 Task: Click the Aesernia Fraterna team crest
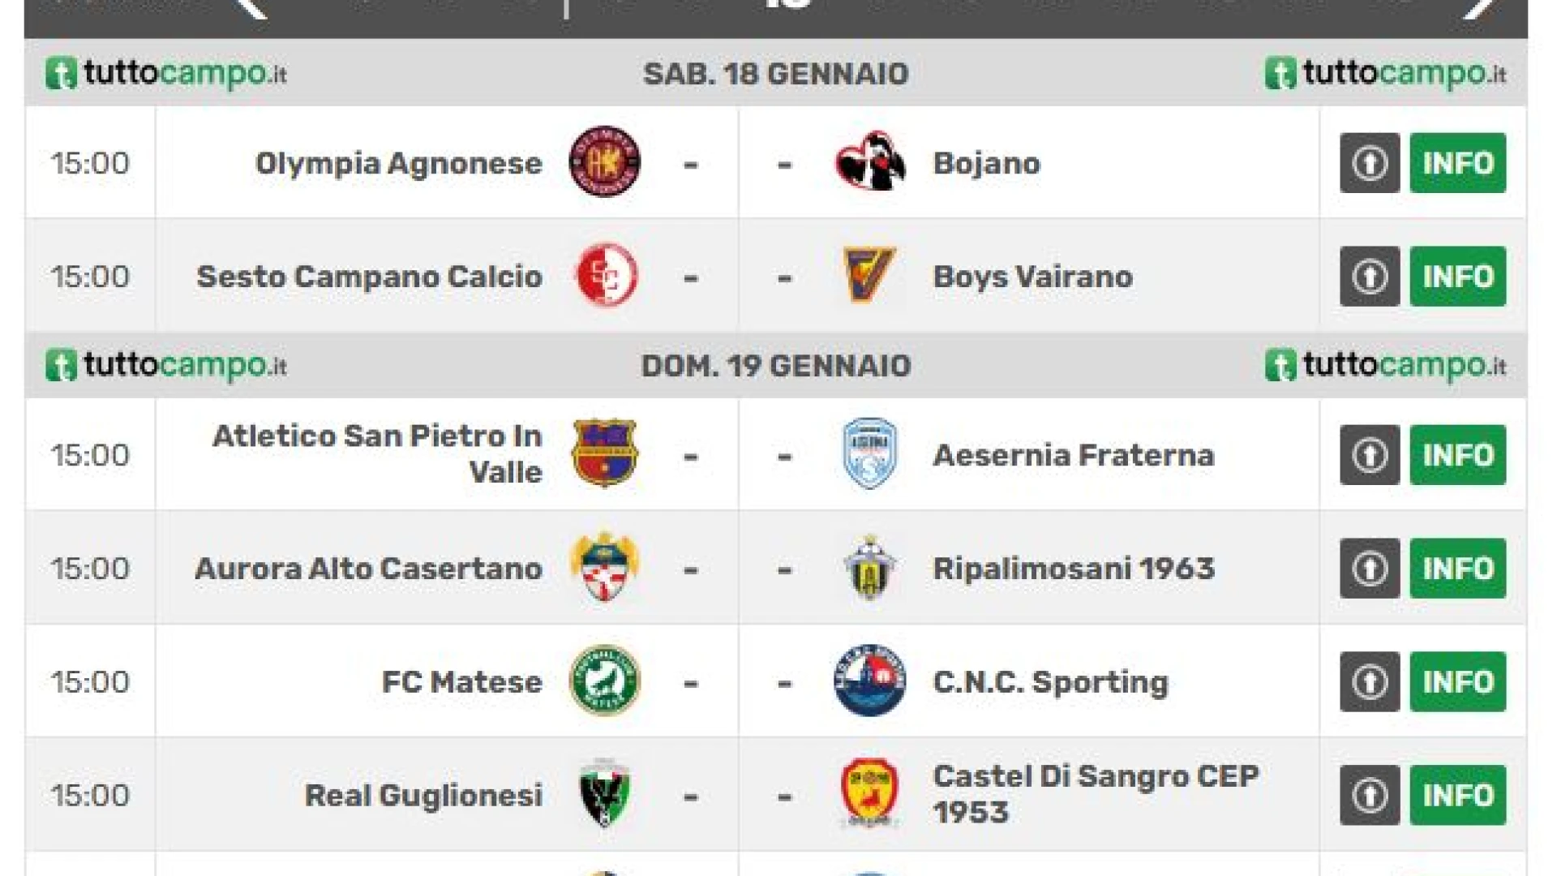[x=870, y=454]
